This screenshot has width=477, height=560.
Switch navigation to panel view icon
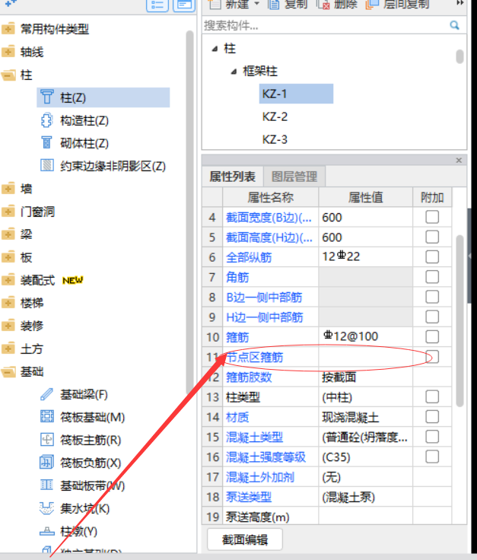pos(184,5)
